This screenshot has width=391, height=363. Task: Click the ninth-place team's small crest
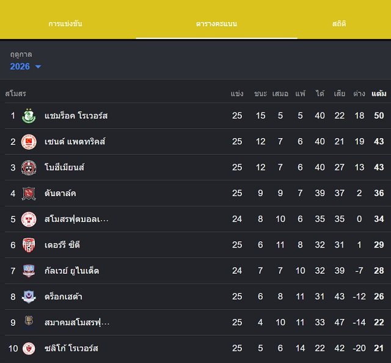click(29, 320)
